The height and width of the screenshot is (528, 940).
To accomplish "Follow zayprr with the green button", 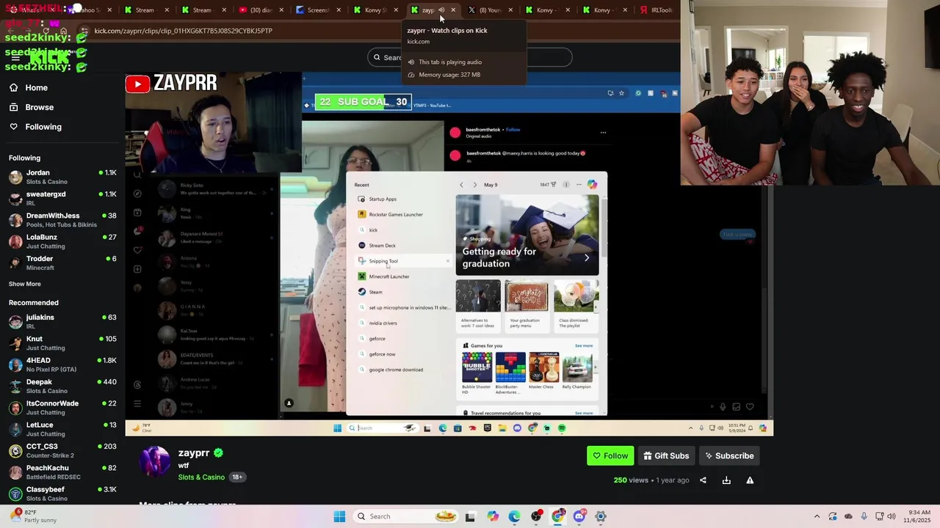I will click(x=610, y=455).
